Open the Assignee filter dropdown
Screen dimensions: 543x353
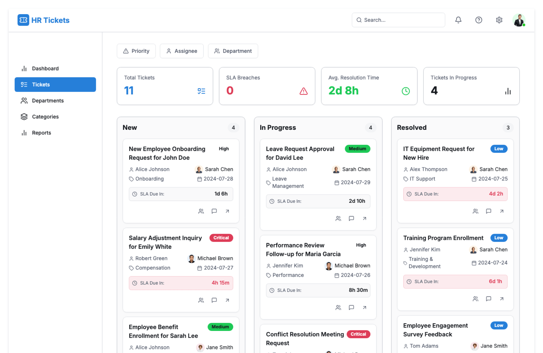coord(182,51)
